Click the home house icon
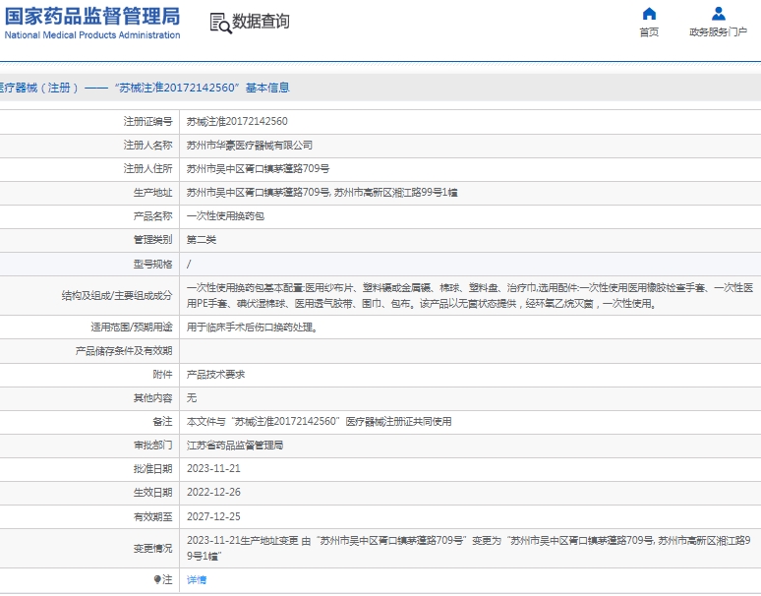 click(649, 14)
